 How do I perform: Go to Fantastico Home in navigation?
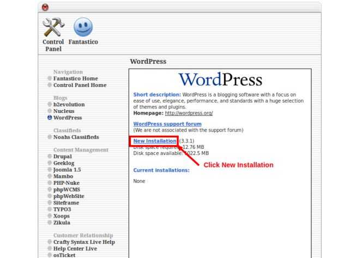pos(76,79)
